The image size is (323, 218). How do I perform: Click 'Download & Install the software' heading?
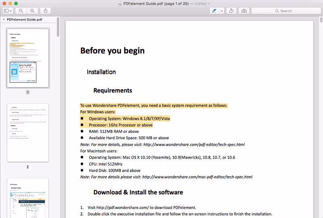[138, 192]
